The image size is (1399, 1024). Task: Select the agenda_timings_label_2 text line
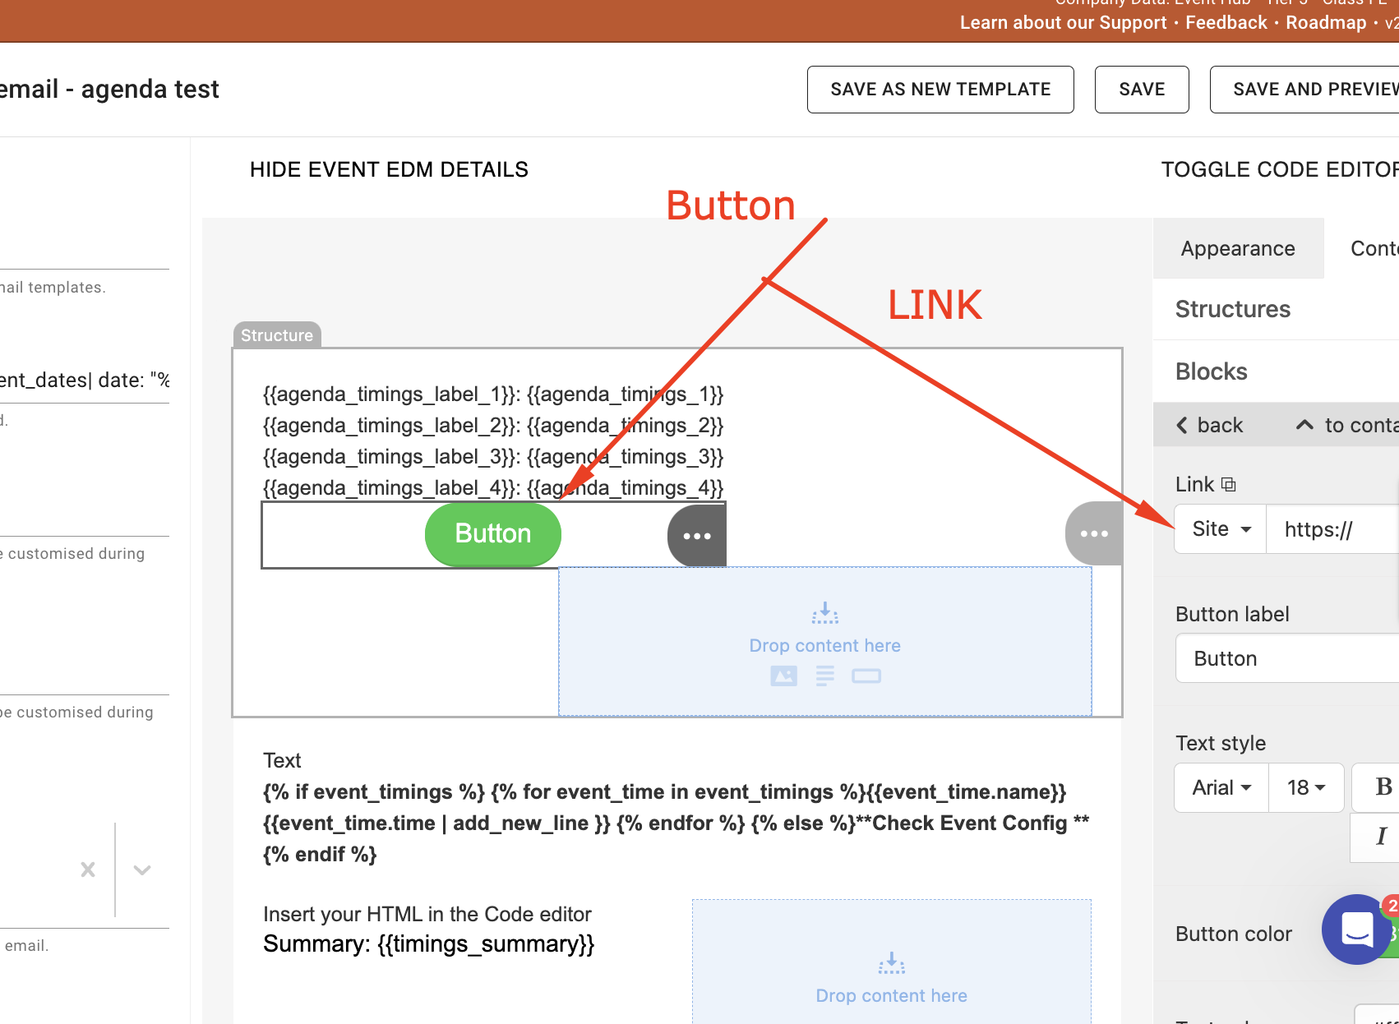[493, 426]
